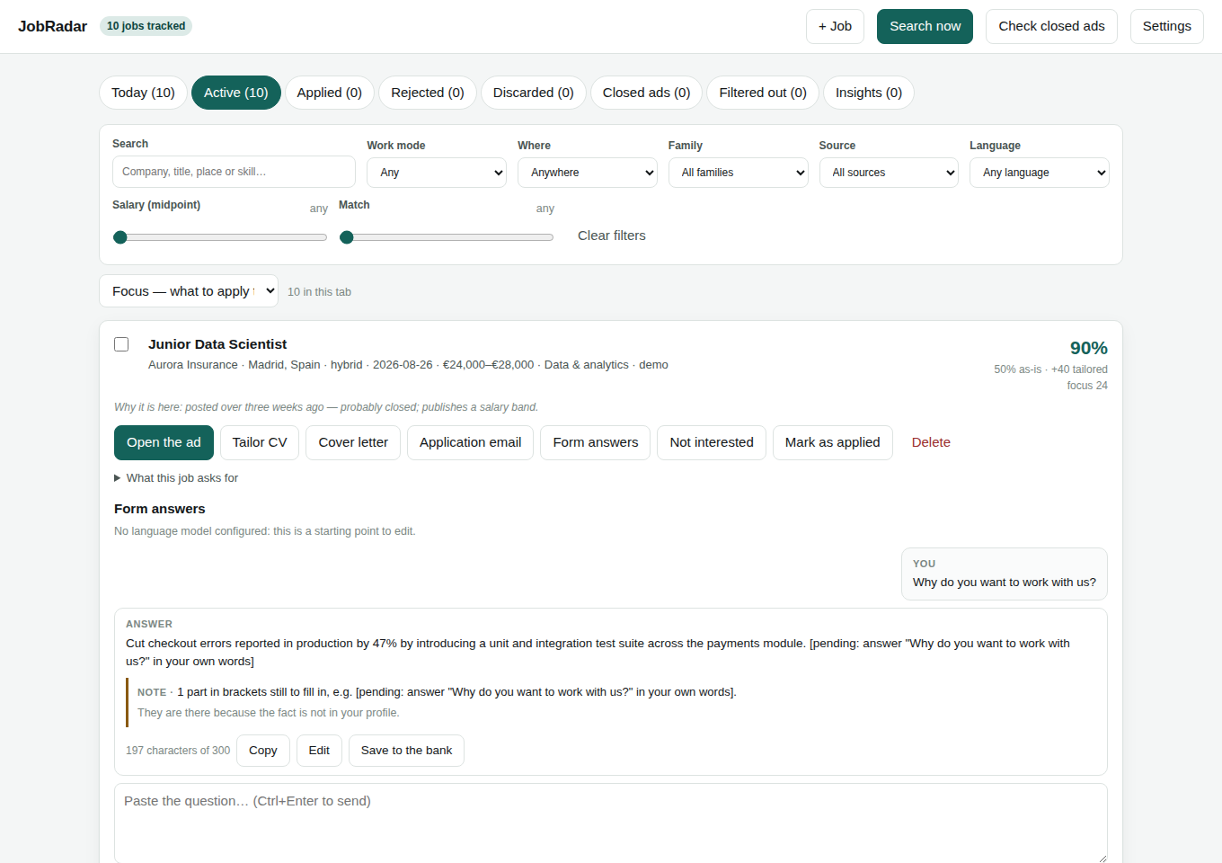The height and width of the screenshot is (863, 1222).
Task: Open Settings
Action: coord(1167,26)
